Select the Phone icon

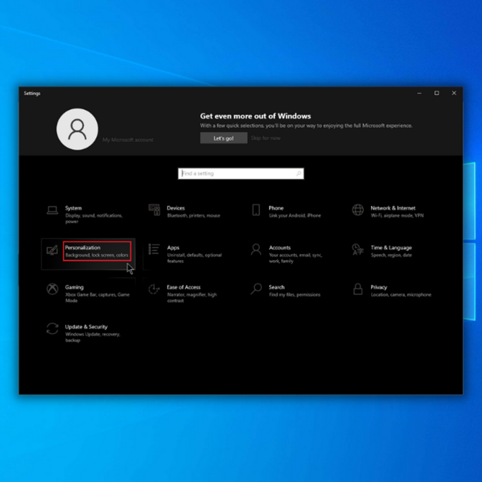(x=256, y=210)
